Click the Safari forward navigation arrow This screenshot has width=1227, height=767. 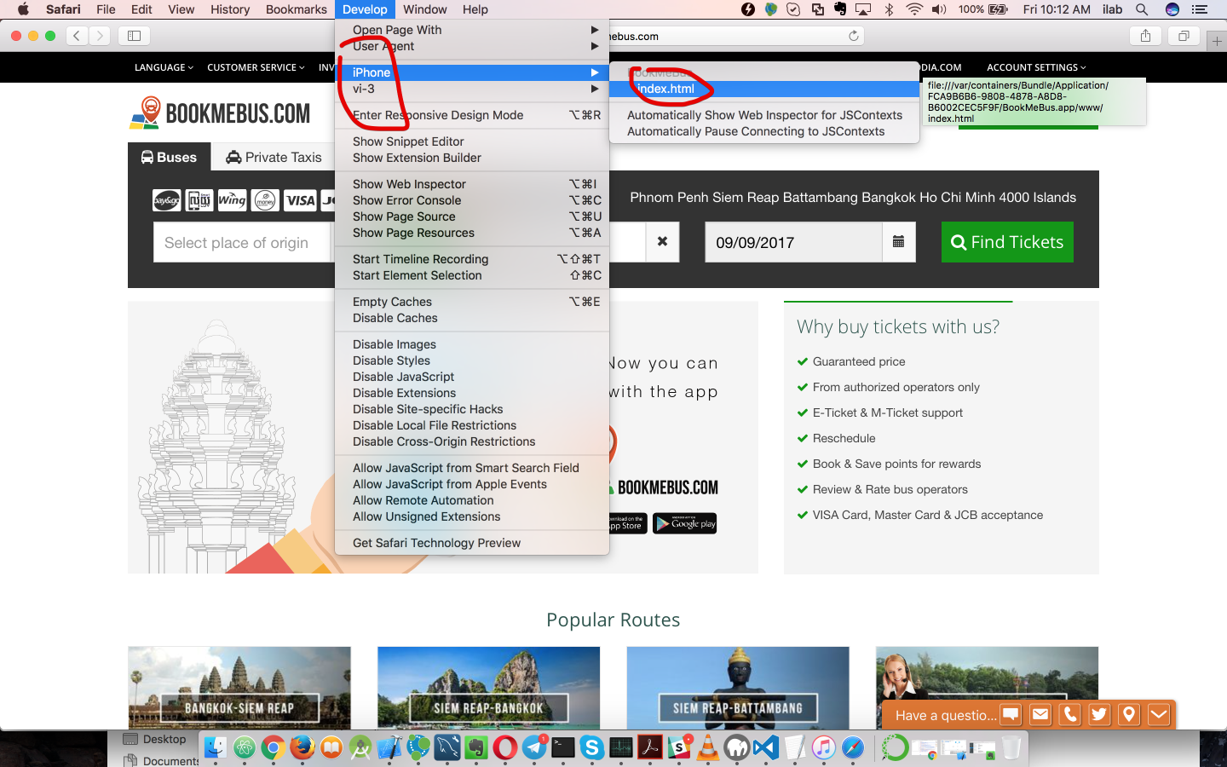click(x=100, y=36)
